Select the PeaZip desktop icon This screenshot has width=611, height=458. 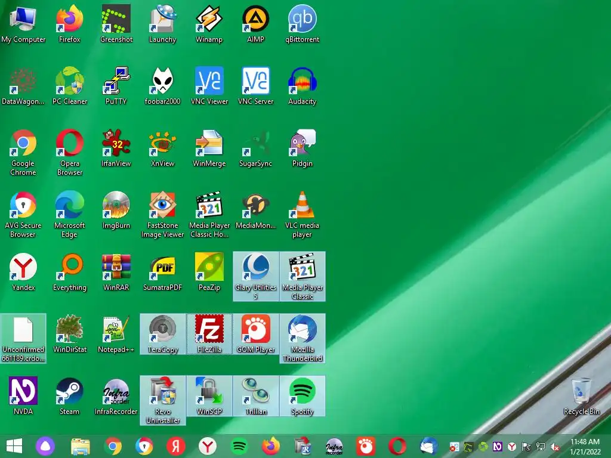click(209, 272)
